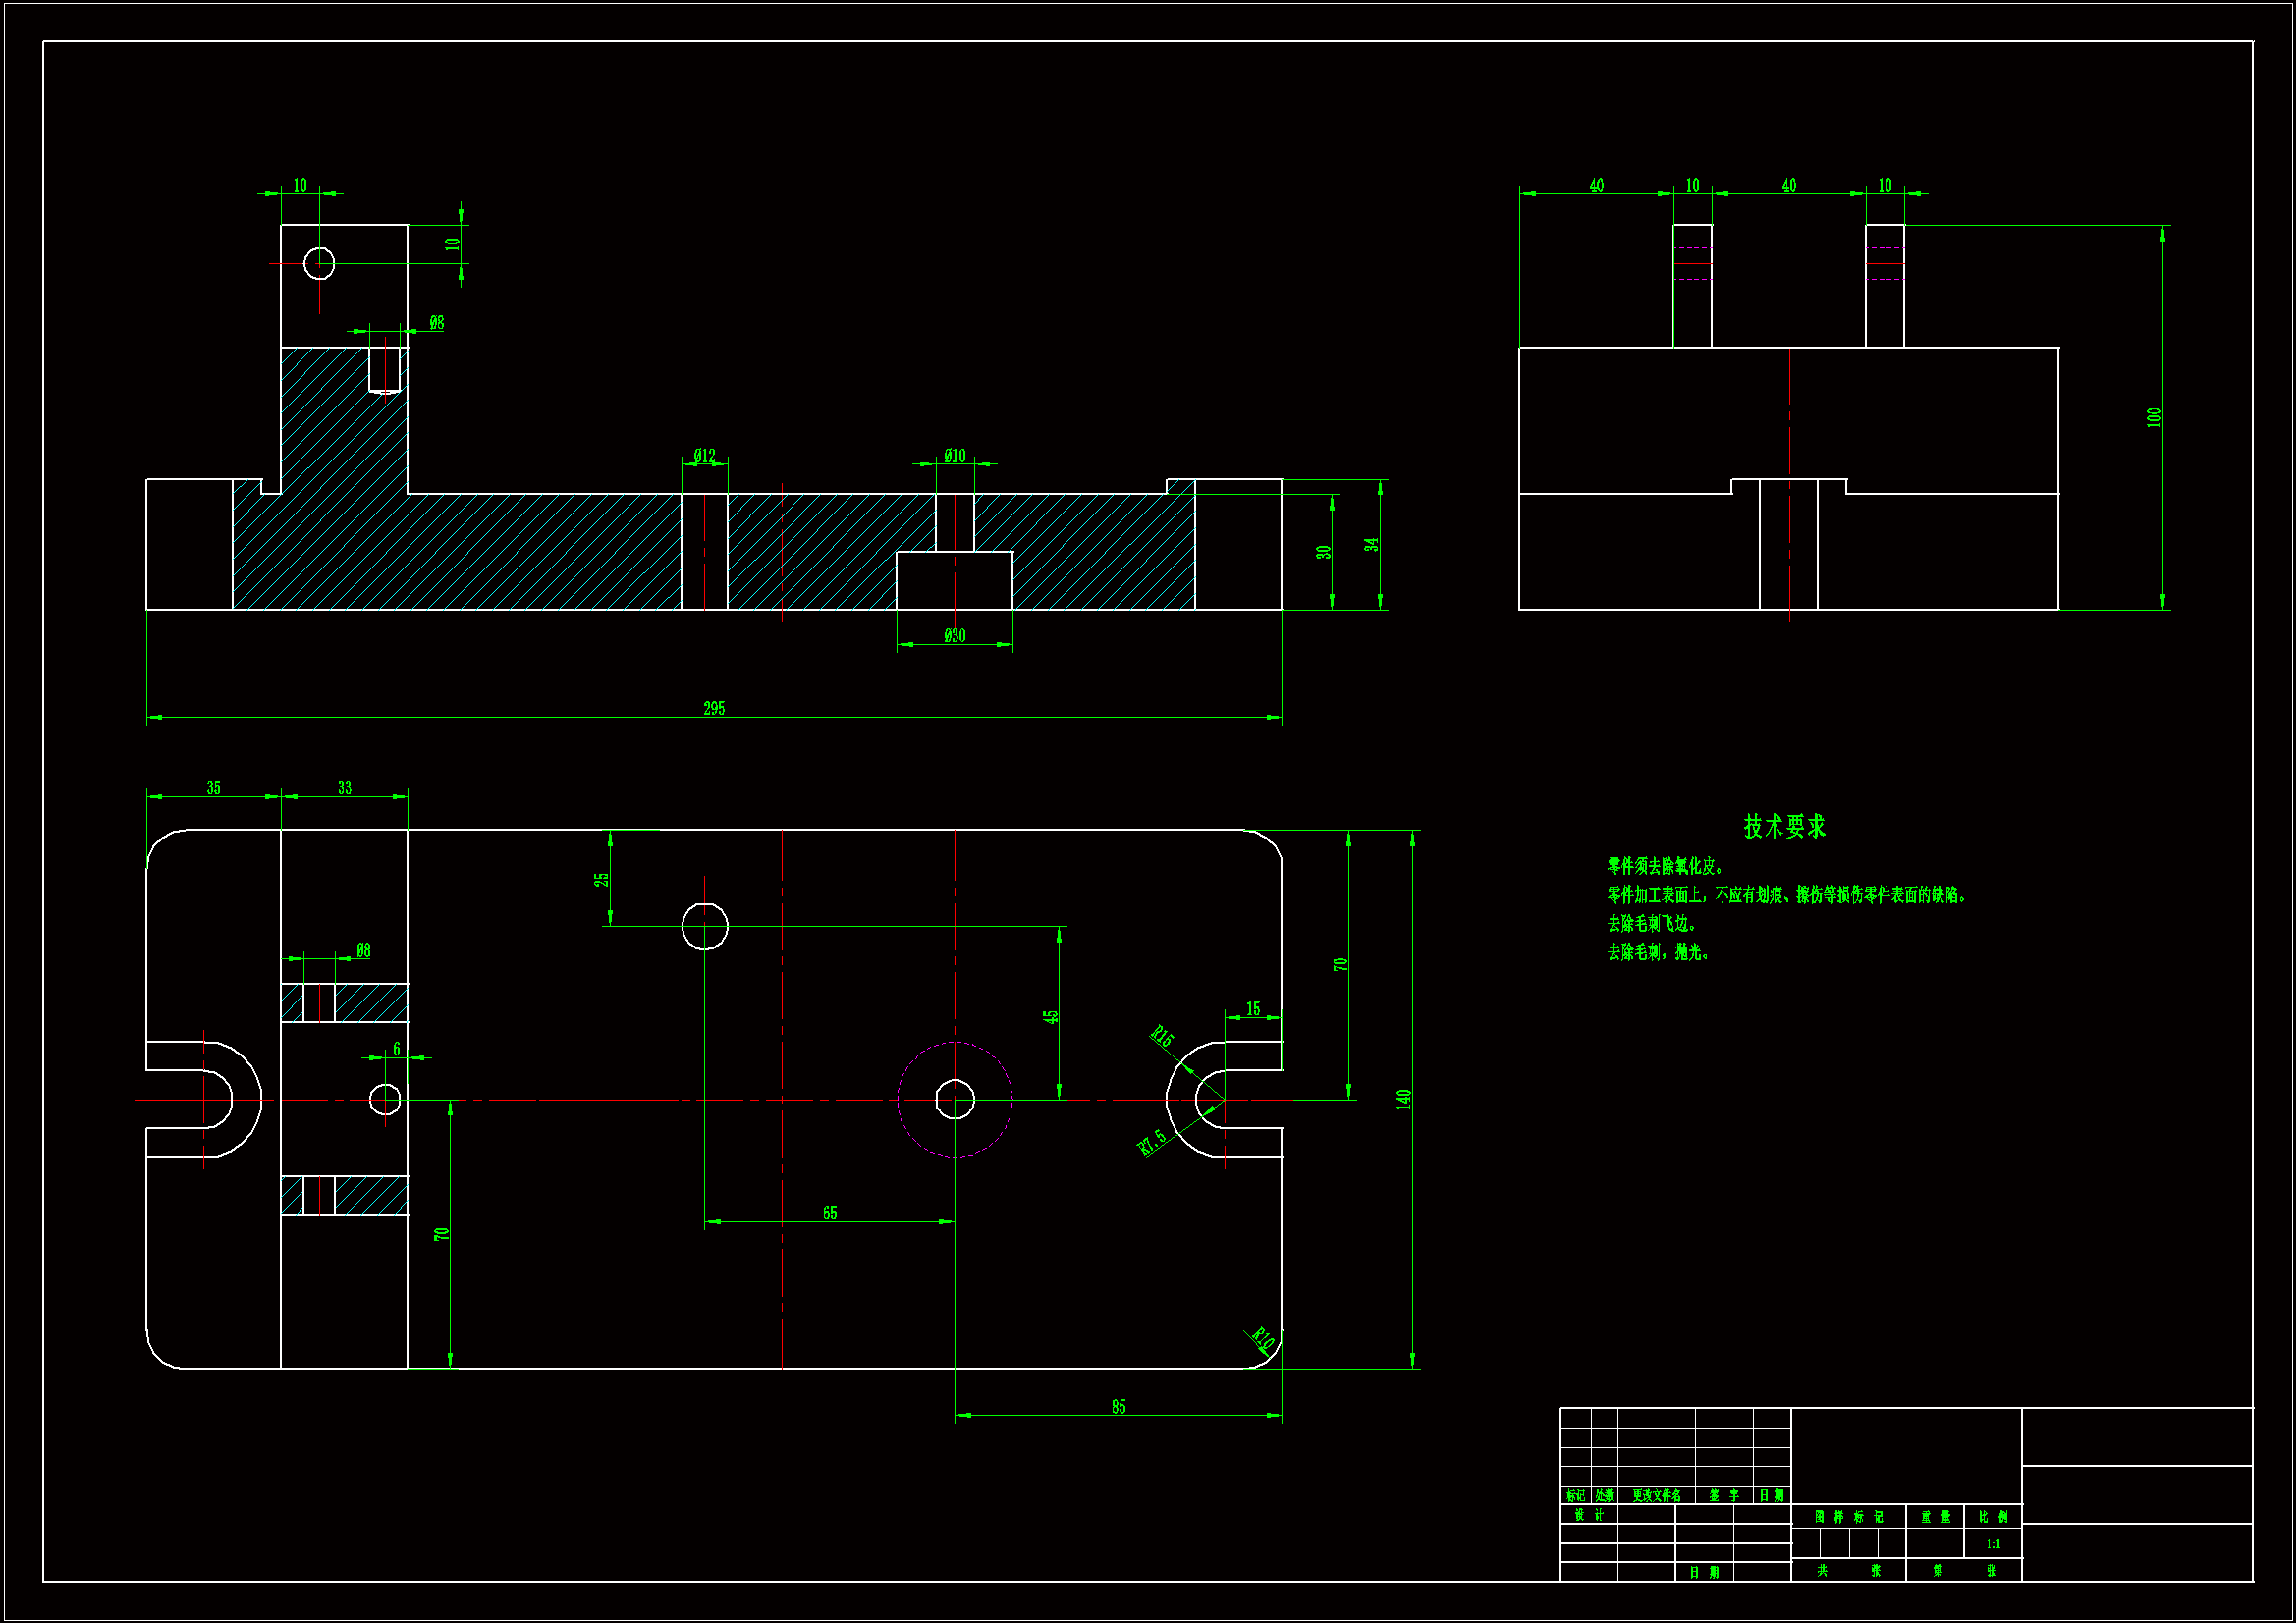Click the Ø12 hole dimension label
Image resolution: width=2296 pixels, height=1623 pixels.
(x=704, y=455)
